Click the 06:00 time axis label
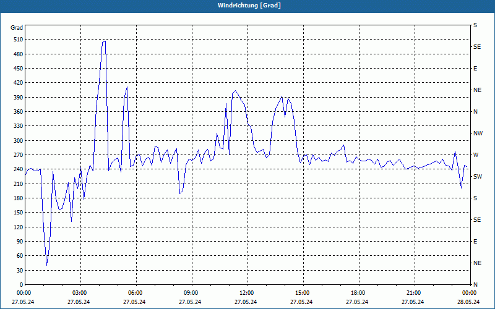Image resolution: width=495 pixels, height=309 pixels. point(136,293)
